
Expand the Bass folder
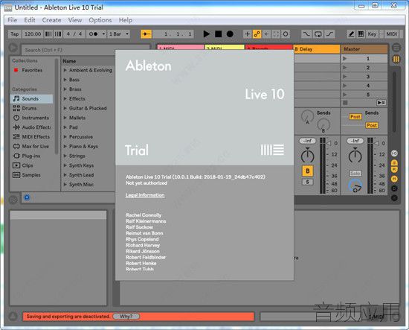[x=65, y=80]
